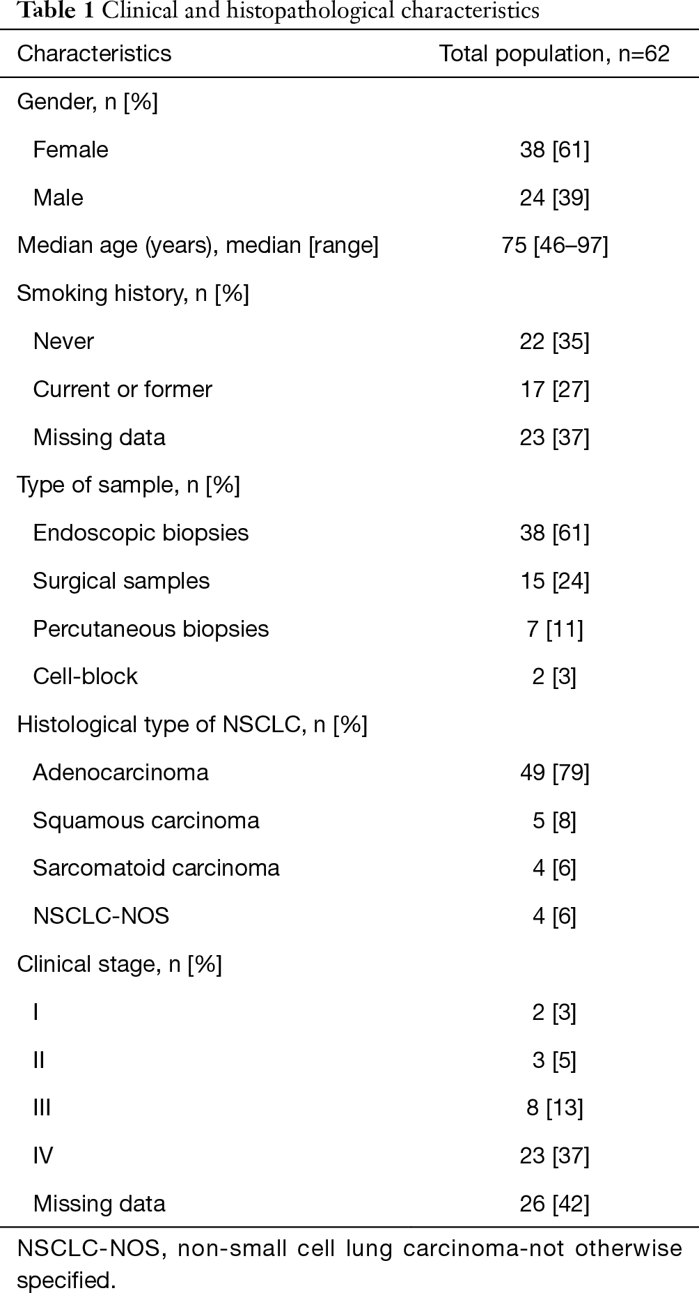This screenshot has height=1293, width=699.
Task: Select the Characteristics column header
Action: click(94, 54)
